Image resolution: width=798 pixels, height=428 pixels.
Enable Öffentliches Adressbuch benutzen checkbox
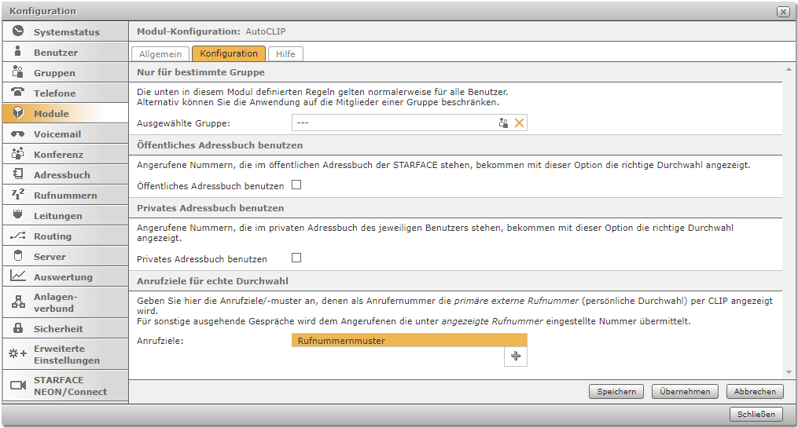(297, 186)
